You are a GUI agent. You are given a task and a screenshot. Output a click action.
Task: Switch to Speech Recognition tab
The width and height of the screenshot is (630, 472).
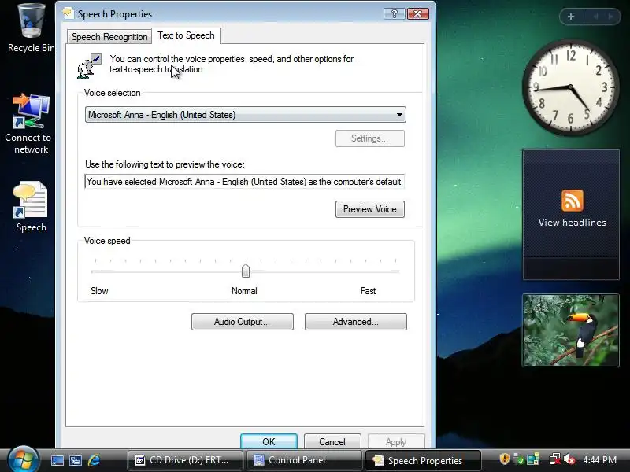109,37
